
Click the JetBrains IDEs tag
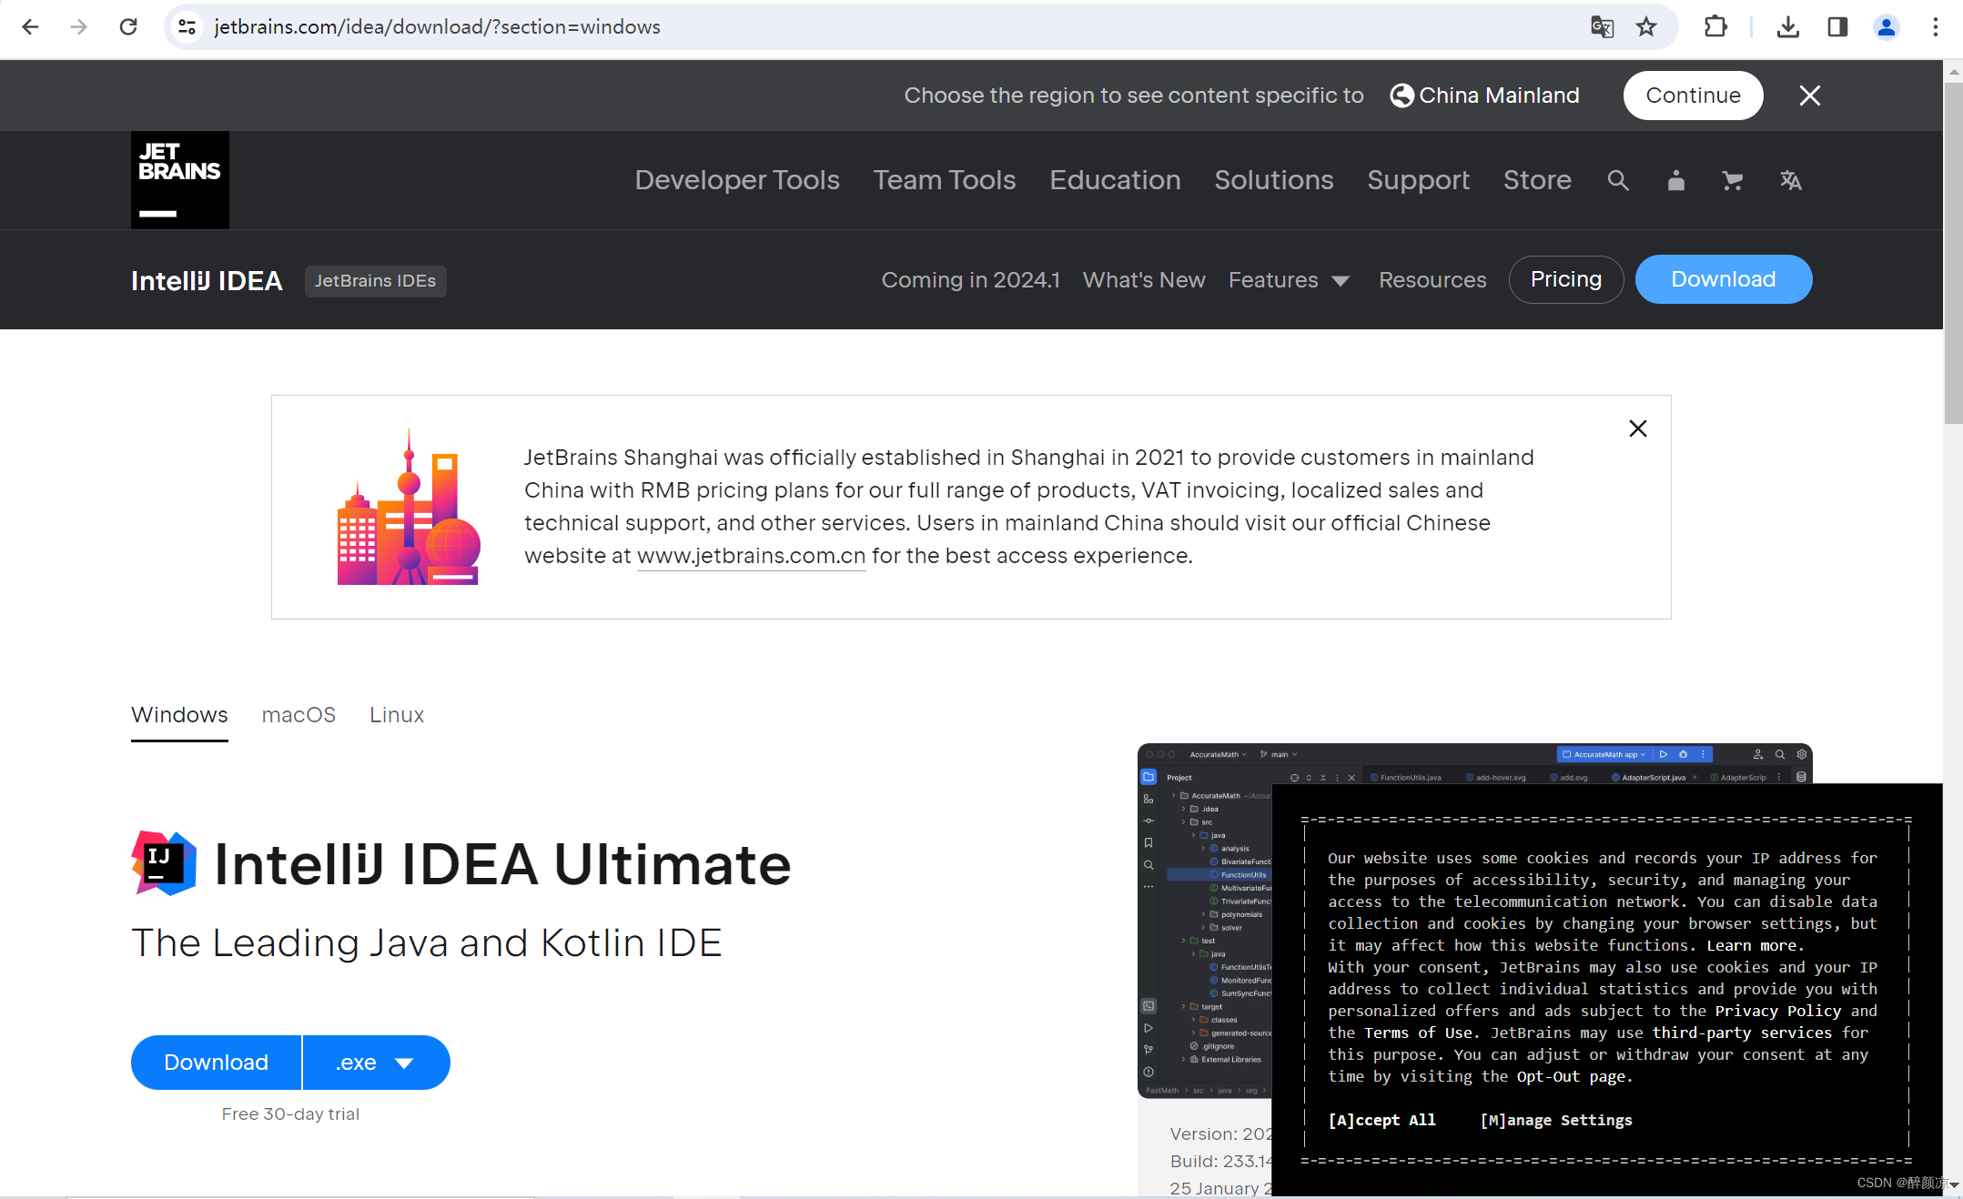pos(375,280)
